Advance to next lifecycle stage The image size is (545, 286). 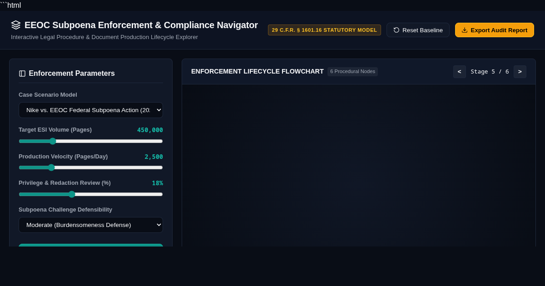(520, 72)
